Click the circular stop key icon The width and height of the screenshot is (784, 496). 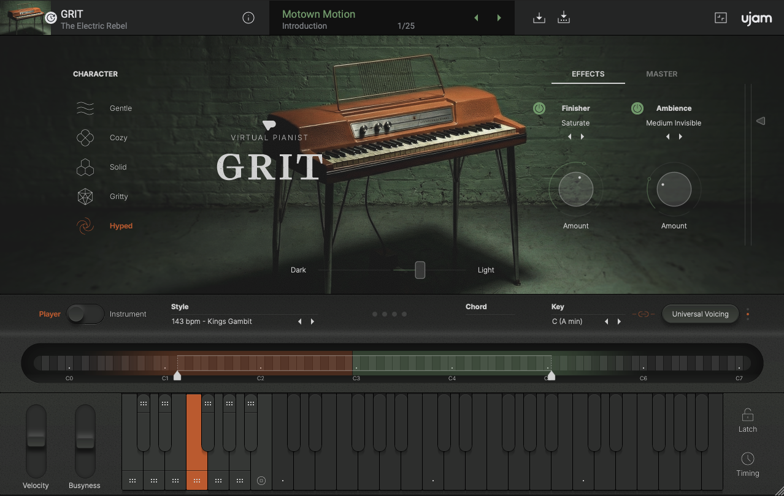[x=261, y=481]
